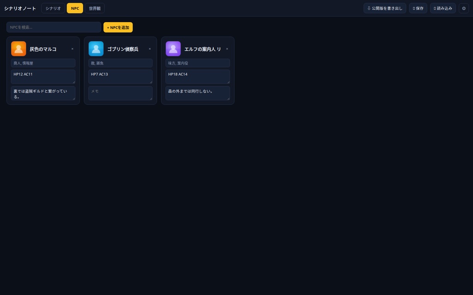Open the settings gear icon
The height and width of the screenshot is (295, 473).
(x=464, y=8)
